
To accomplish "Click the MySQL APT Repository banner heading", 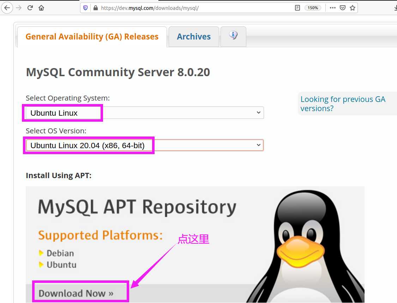I will tap(137, 207).
